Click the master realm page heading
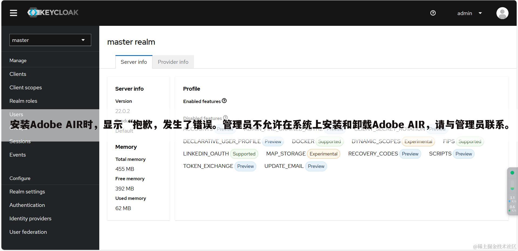Image resolution: width=518 pixels, height=251 pixels. coord(131,42)
